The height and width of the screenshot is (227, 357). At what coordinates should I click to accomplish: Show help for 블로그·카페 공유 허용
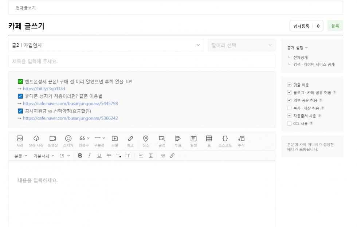(x=334, y=93)
